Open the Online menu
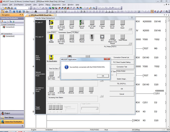This screenshot has height=132, width=170. click(x=41, y=5)
